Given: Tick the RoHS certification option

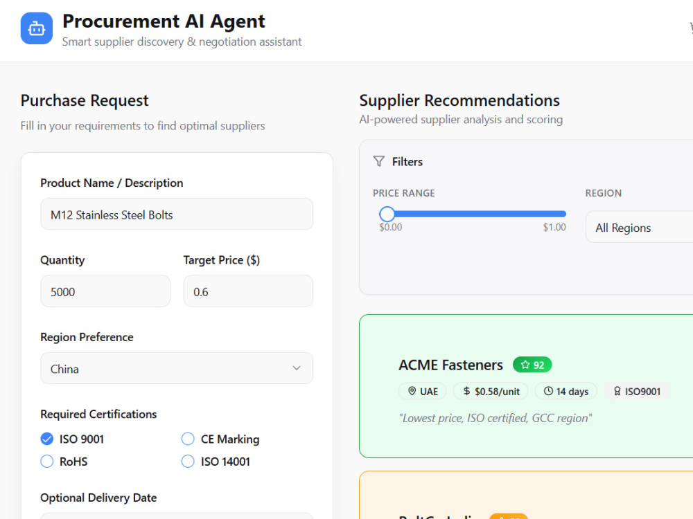Looking at the screenshot, I should pyautogui.click(x=47, y=462).
